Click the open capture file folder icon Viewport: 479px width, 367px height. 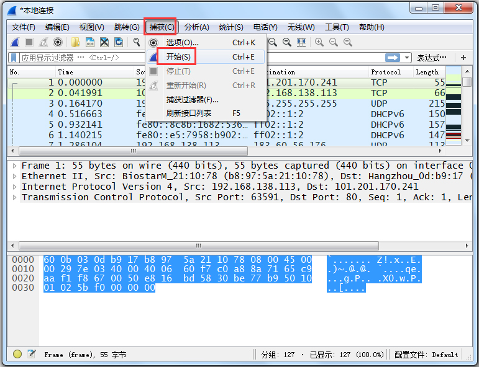tap(75, 42)
